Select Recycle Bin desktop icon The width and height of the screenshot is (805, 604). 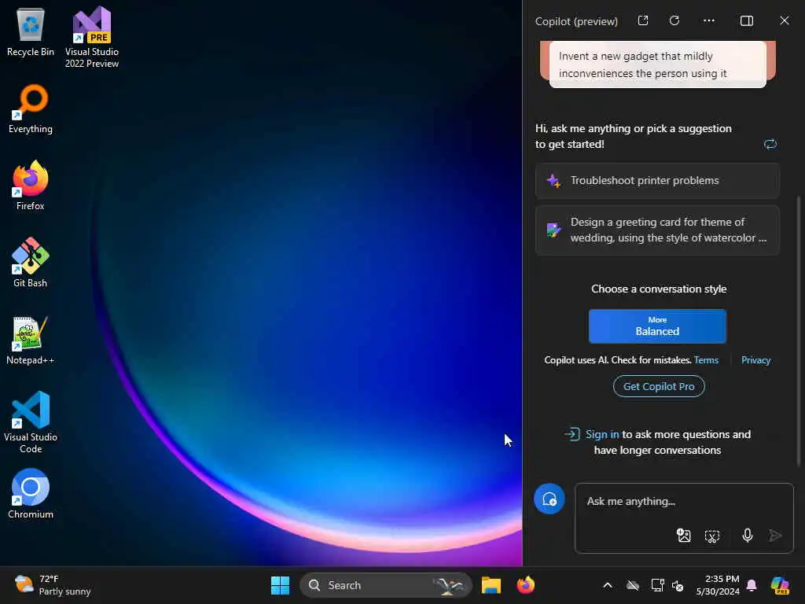31,31
